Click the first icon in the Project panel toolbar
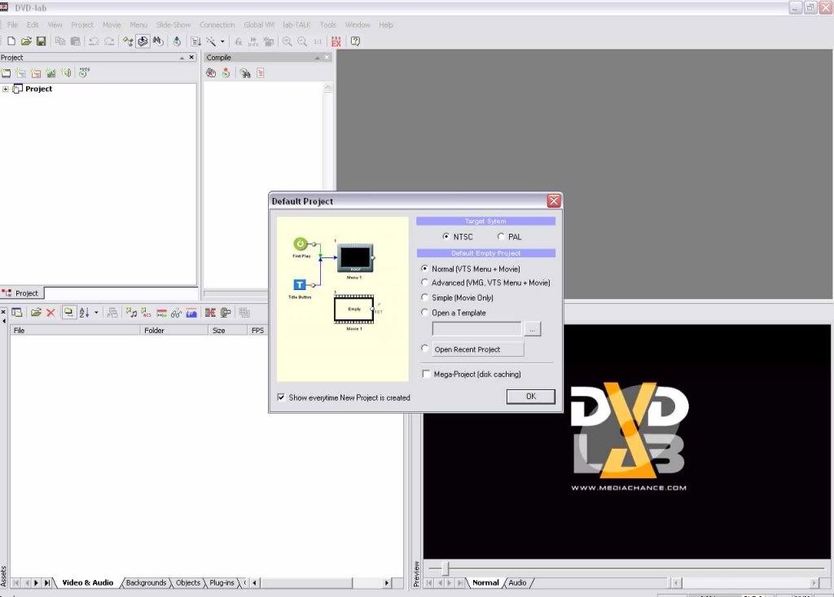The width and height of the screenshot is (834, 597). coord(6,73)
